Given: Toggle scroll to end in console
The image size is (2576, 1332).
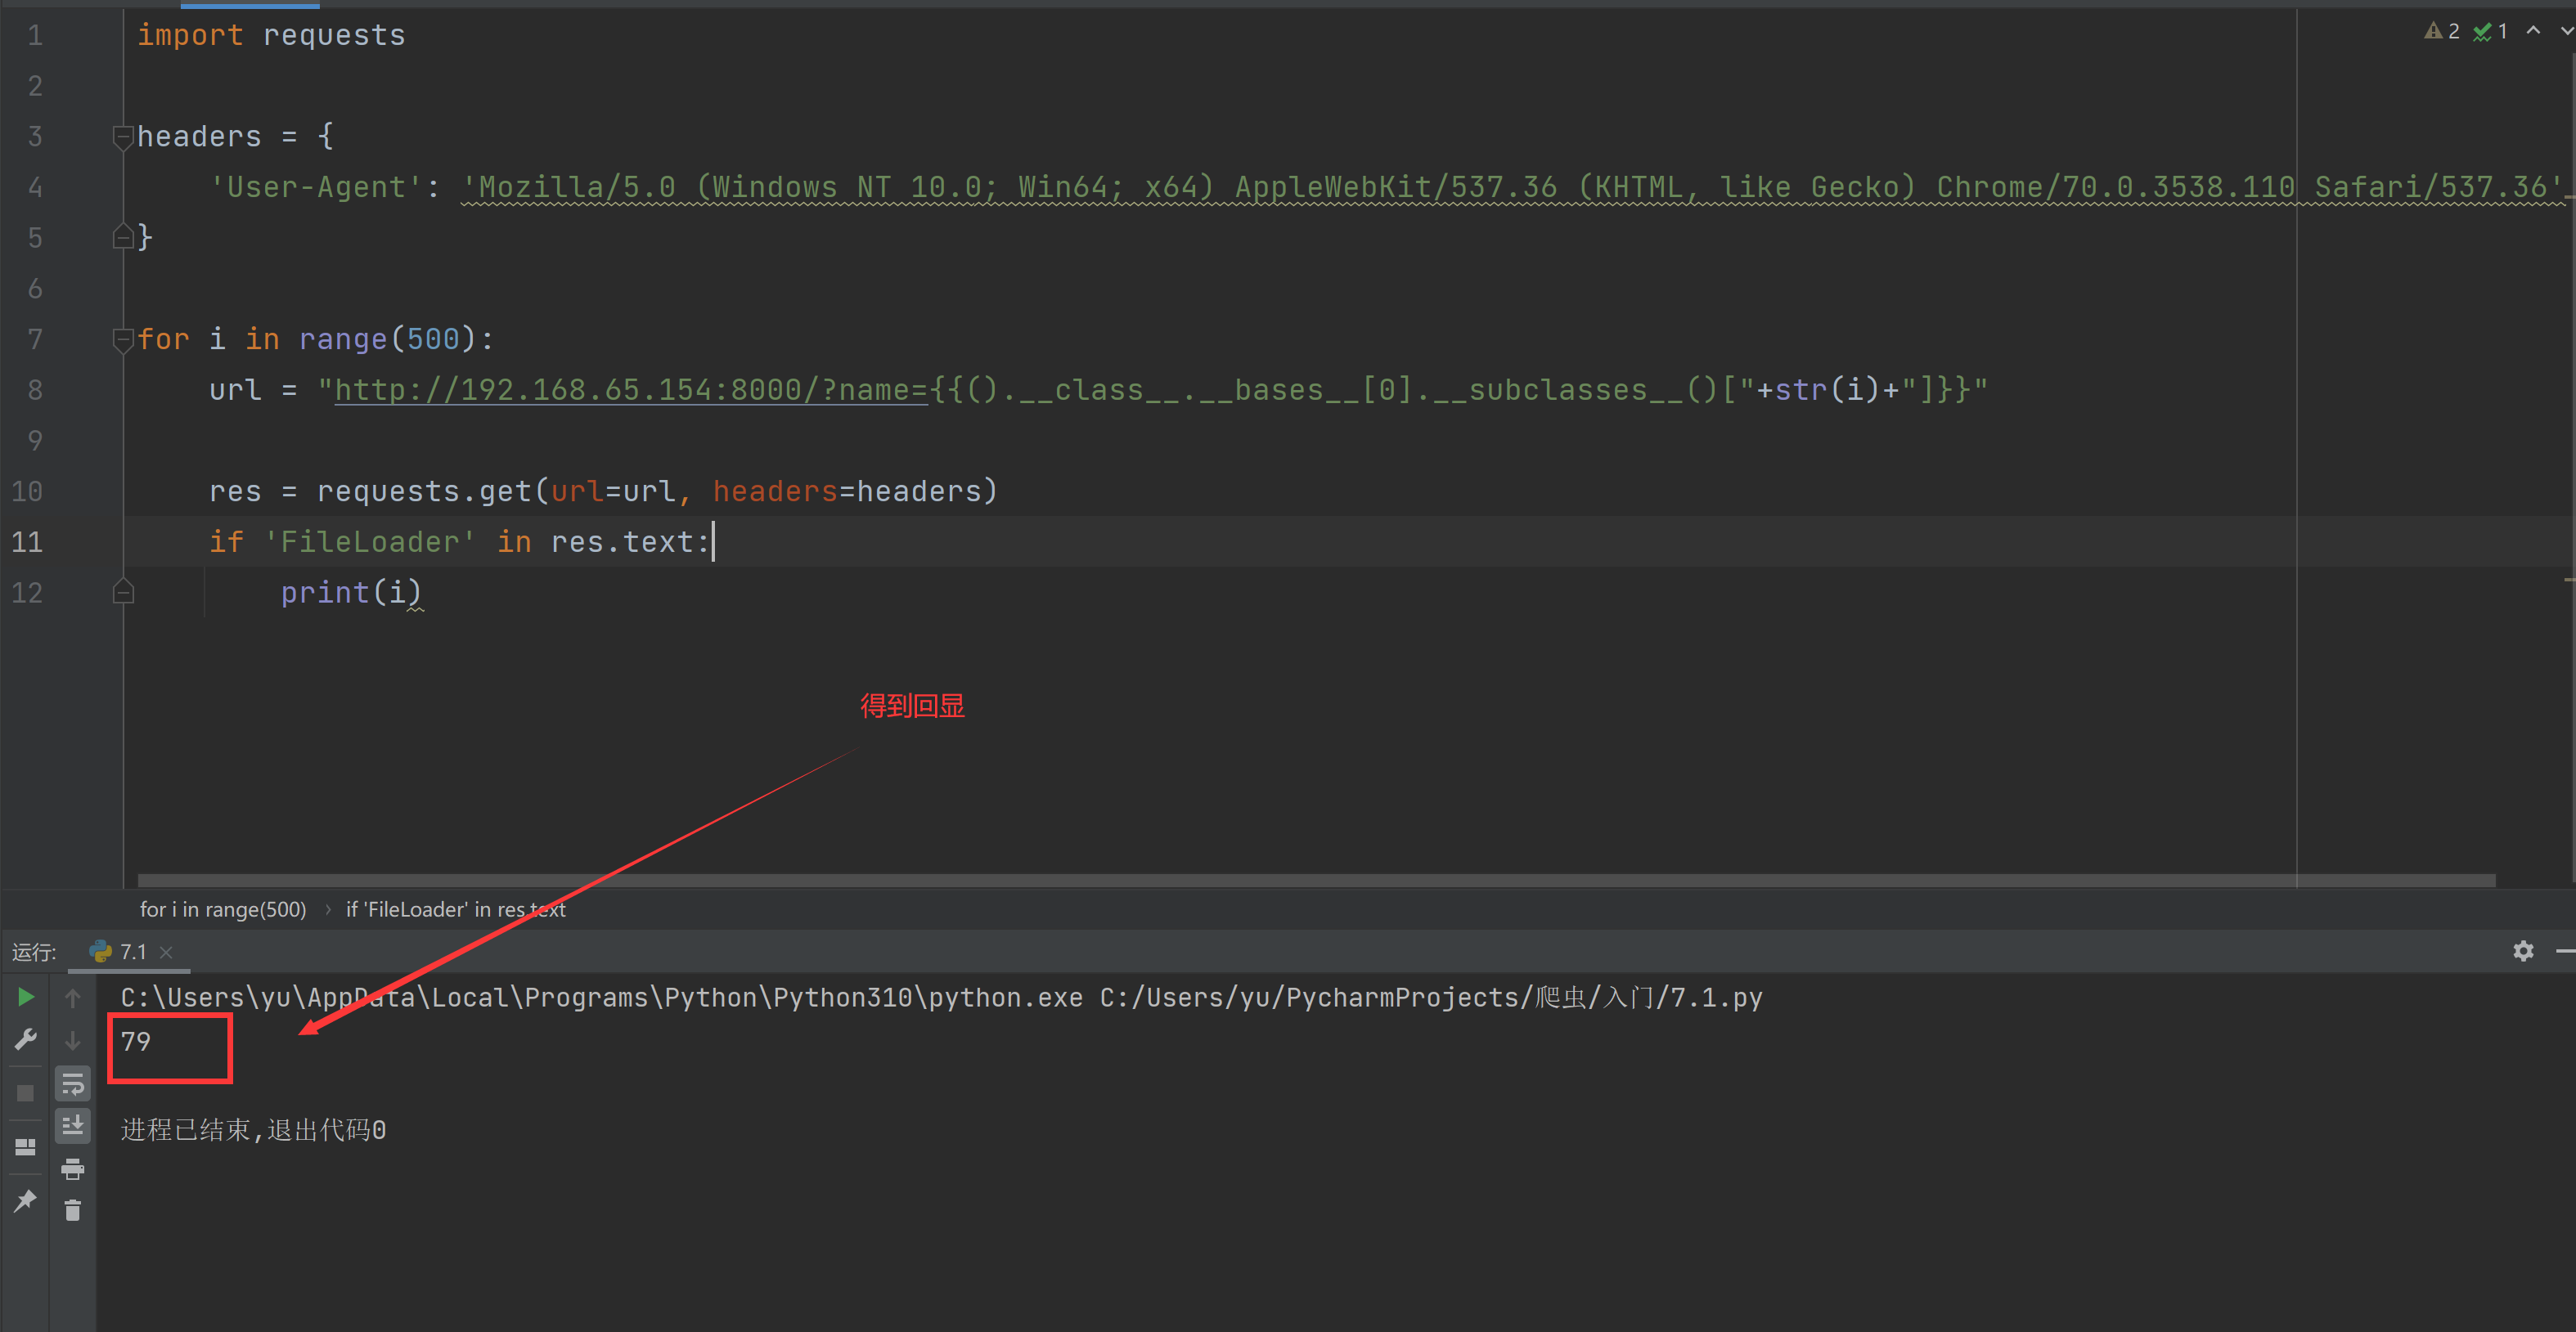Looking at the screenshot, I should 72,1125.
